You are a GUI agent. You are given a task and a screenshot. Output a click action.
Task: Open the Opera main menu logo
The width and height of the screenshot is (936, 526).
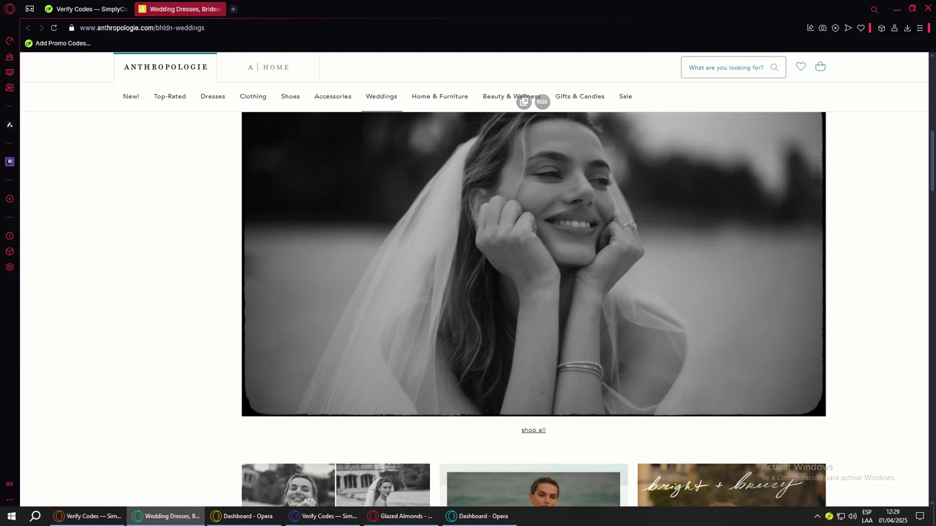pos(9,9)
